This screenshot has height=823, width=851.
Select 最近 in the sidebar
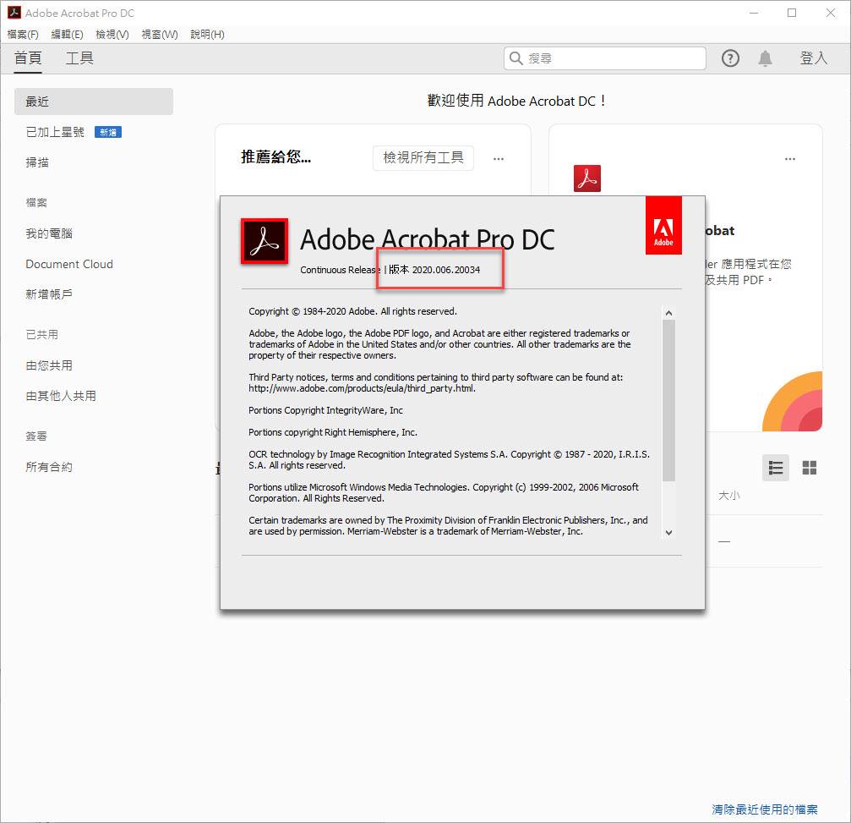pyautogui.click(x=93, y=102)
